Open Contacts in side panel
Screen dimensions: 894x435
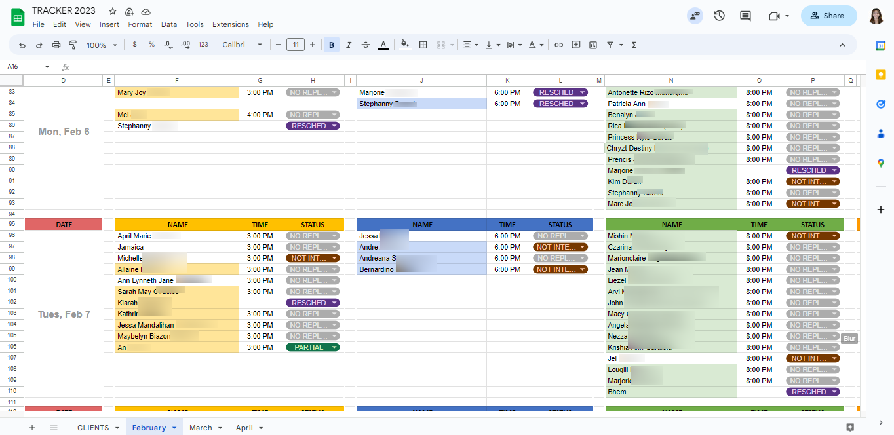[881, 134]
